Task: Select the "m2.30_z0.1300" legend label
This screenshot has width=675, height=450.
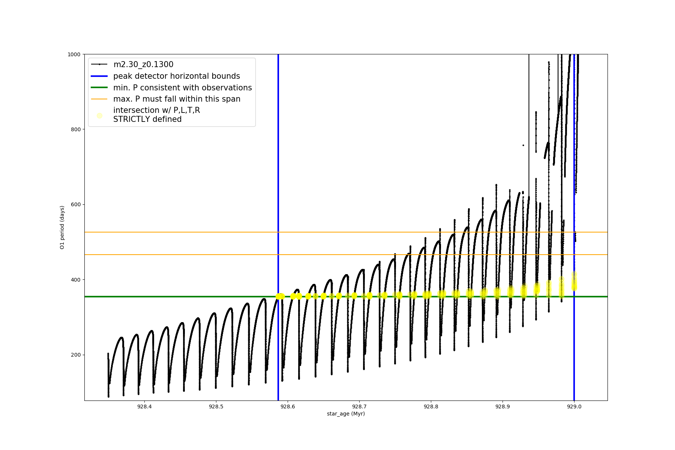Action: 143,64
